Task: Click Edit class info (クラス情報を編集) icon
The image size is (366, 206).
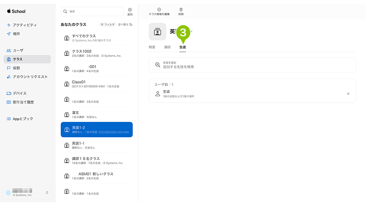Action: coord(159,9)
